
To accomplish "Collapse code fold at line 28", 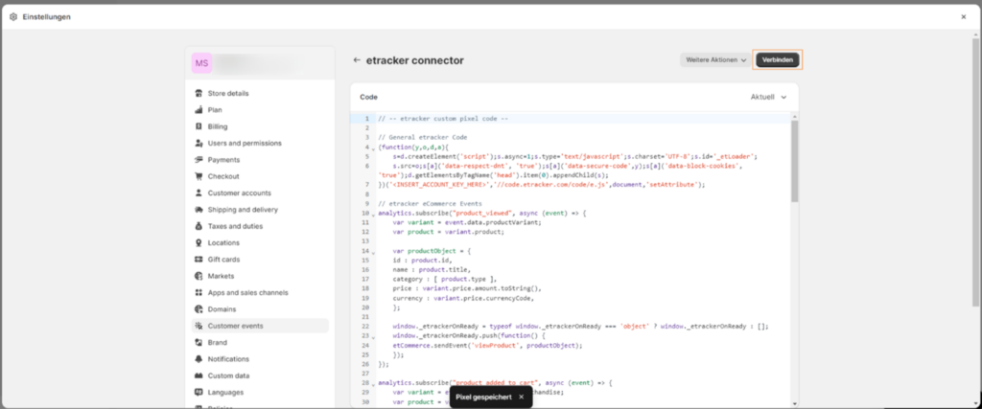I will point(373,384).
